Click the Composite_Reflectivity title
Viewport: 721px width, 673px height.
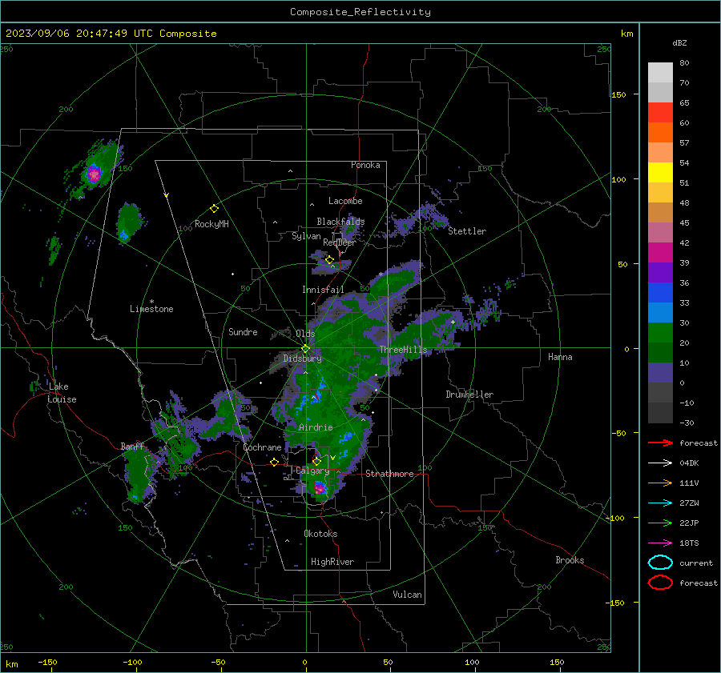pyautogui.click(x=360, y=12)
